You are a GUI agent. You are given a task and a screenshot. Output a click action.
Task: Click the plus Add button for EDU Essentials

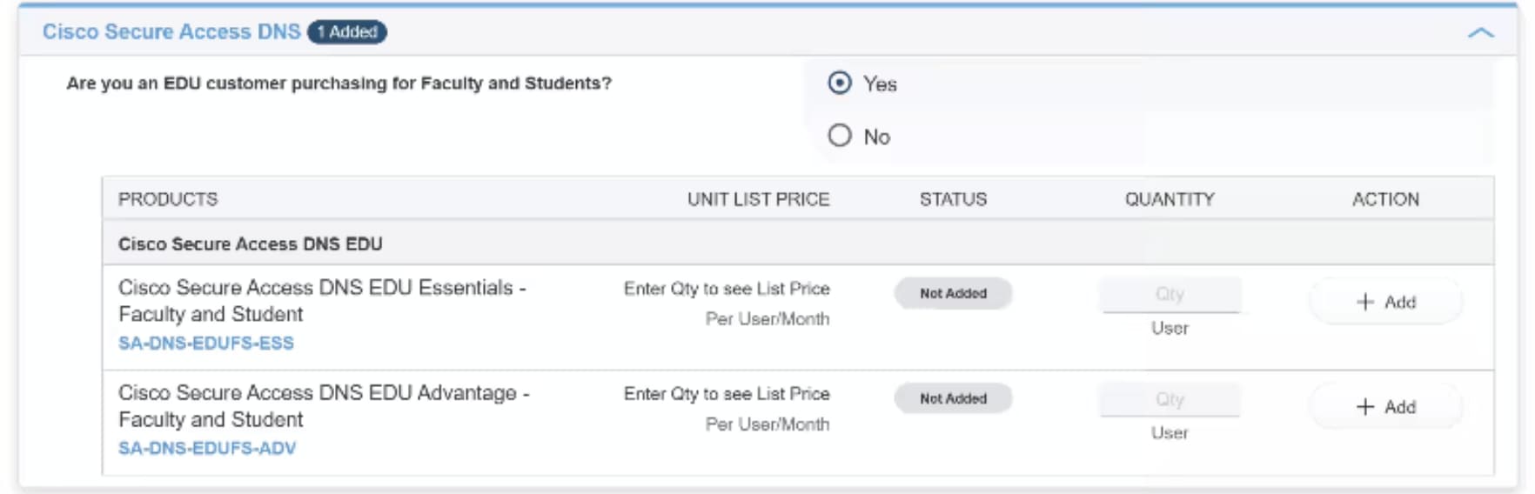pos(1386,302)
